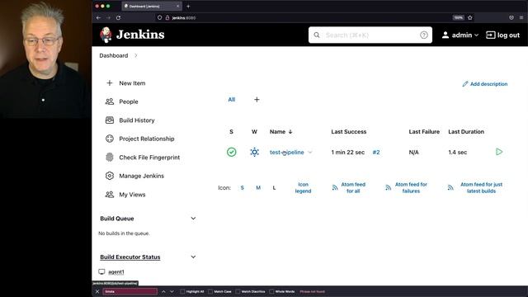Focus the Jenkins search field

point(370,35)
